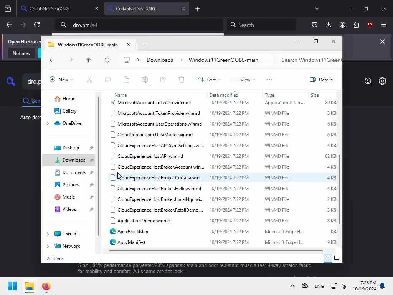393x295 pixels.
Task: Open the View dropdown menu
Action: tap(243, 80)
